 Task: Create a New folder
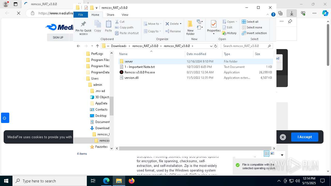pos(190,28)
